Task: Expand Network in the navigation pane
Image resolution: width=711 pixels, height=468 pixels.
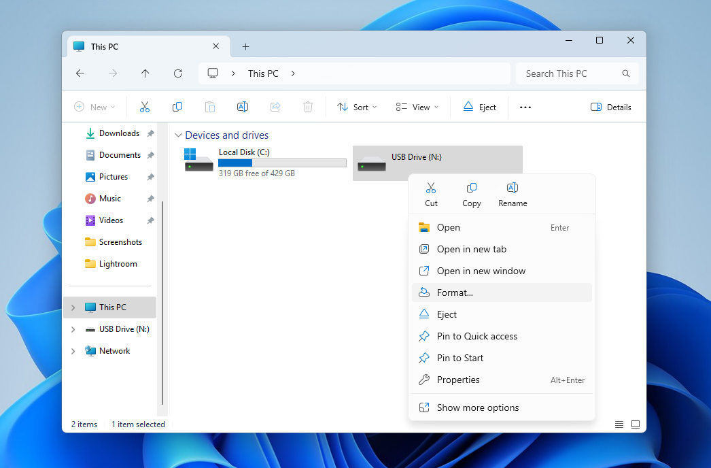Action: [x=73, y=351]
